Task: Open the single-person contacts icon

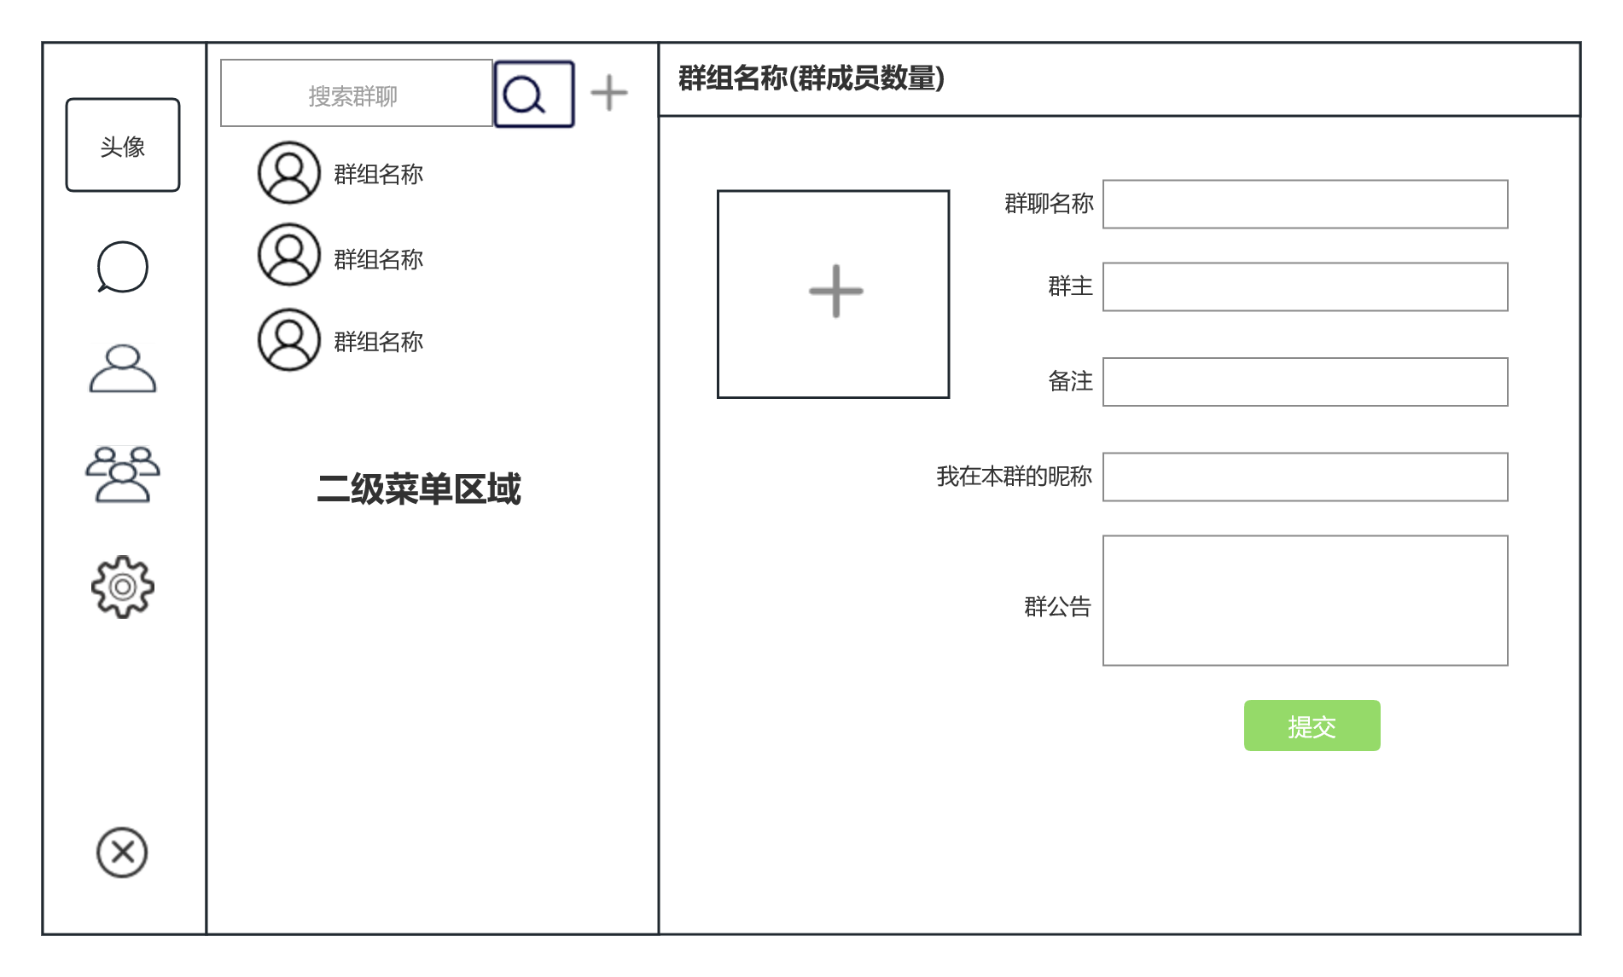Action: (x=123, y=368)
